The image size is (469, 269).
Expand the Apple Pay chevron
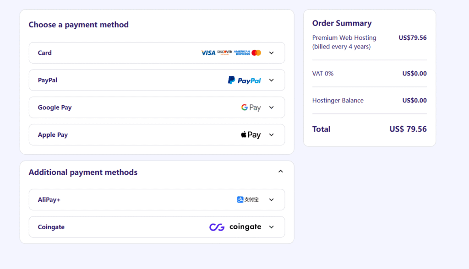click(272, 135)
